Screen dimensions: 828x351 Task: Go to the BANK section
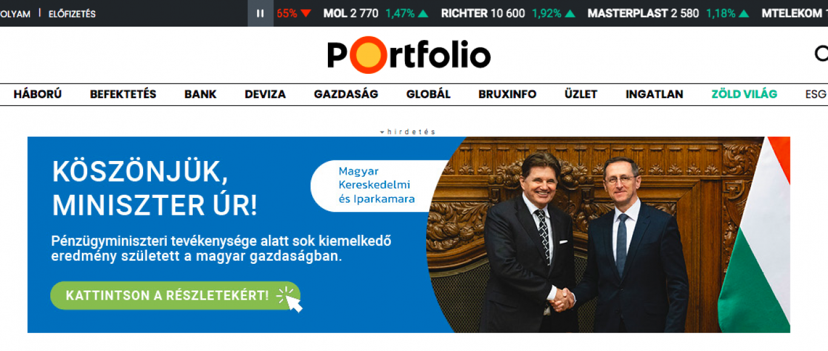pyautogui.click(x=201, y=94)
